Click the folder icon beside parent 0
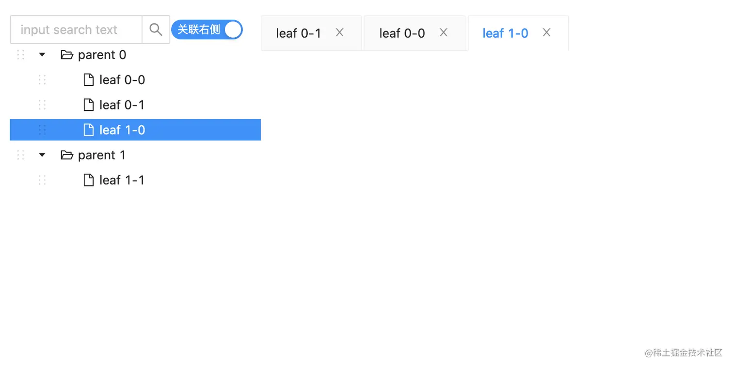733x368 pixels. click(x=66, y=55)
